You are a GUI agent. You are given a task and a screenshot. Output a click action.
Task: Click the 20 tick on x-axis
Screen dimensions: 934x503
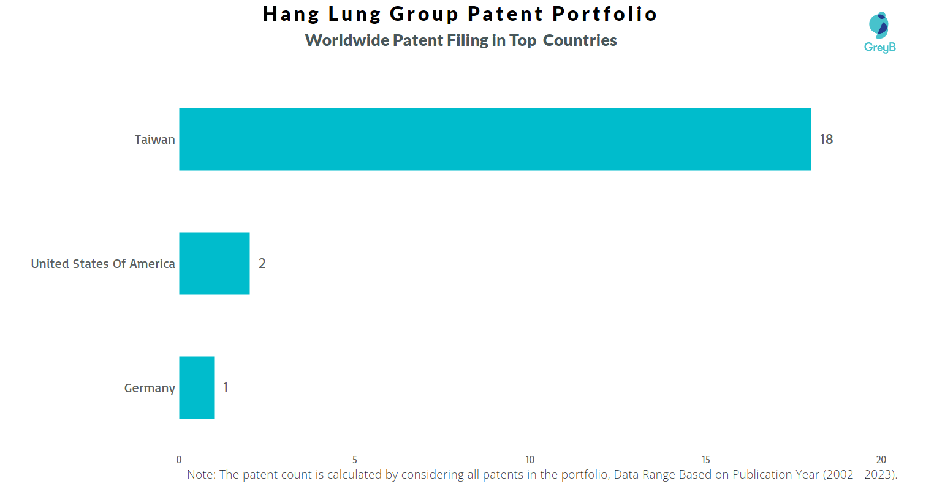(881, 460)
